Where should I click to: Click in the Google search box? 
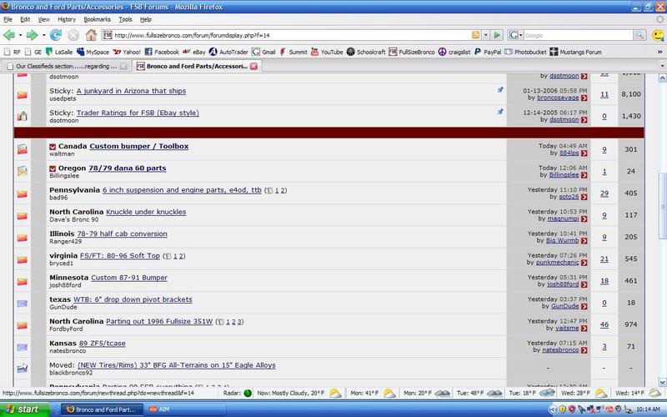pyautogui.click(x=578, y=35)
